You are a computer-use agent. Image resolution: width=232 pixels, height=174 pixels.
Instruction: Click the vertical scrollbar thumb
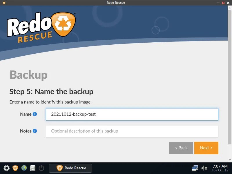(230, 77)
